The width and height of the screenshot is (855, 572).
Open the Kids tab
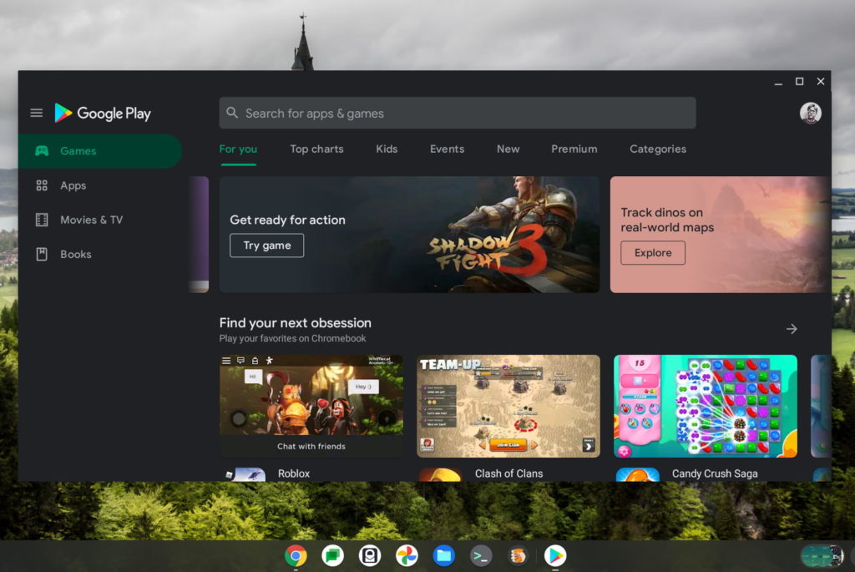pos(387,149)
